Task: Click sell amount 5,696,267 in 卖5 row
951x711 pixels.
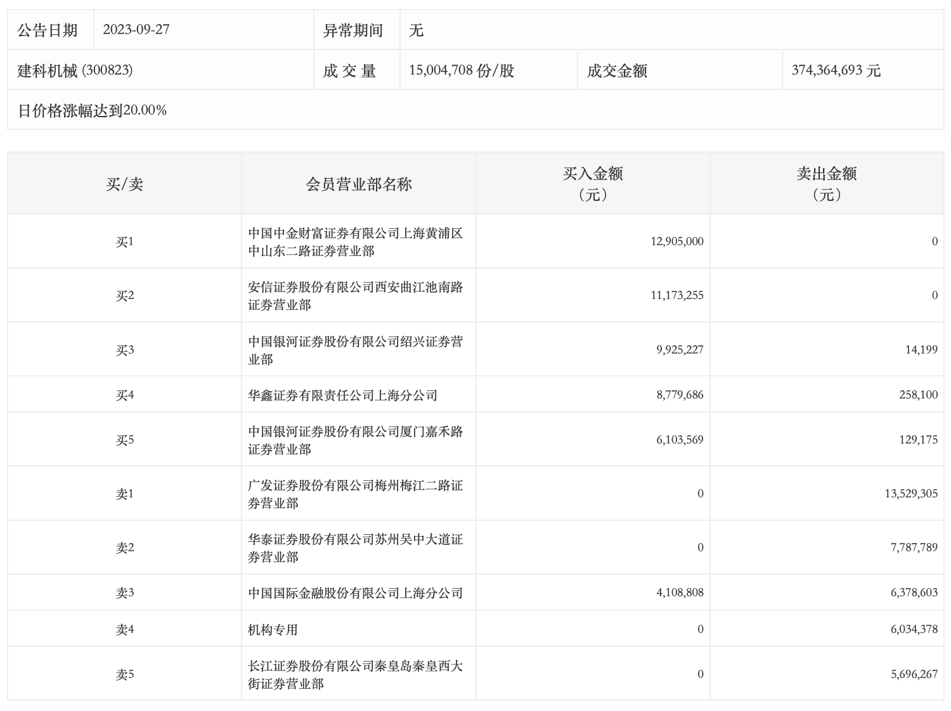Action: pos(914,674)
